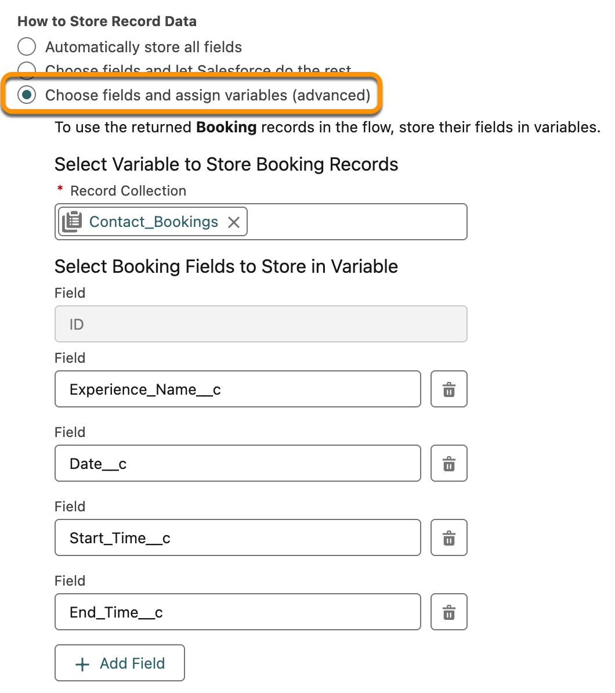Viewport: 615px width, 693px height.
Task: Remove the Contact_Bookings variable with the X
Action: 234,222
